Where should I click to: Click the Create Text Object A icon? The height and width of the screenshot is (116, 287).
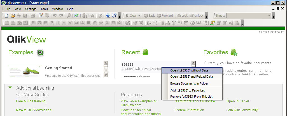point(83,23)
